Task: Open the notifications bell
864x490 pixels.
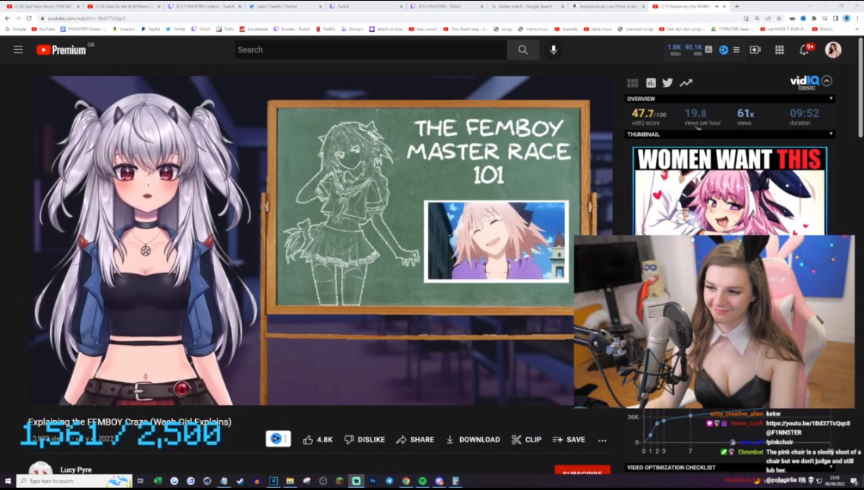Action: click(805, 49)
